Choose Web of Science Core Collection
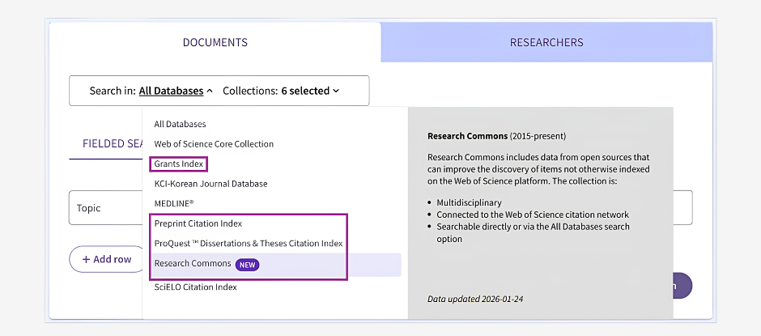The height and width of the screenshot is (336, 761). tap(214, 144)
